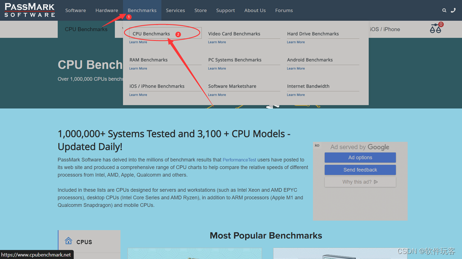Open the About Us menu
This screenshot has height=259, width=462.
click(255, 10)
